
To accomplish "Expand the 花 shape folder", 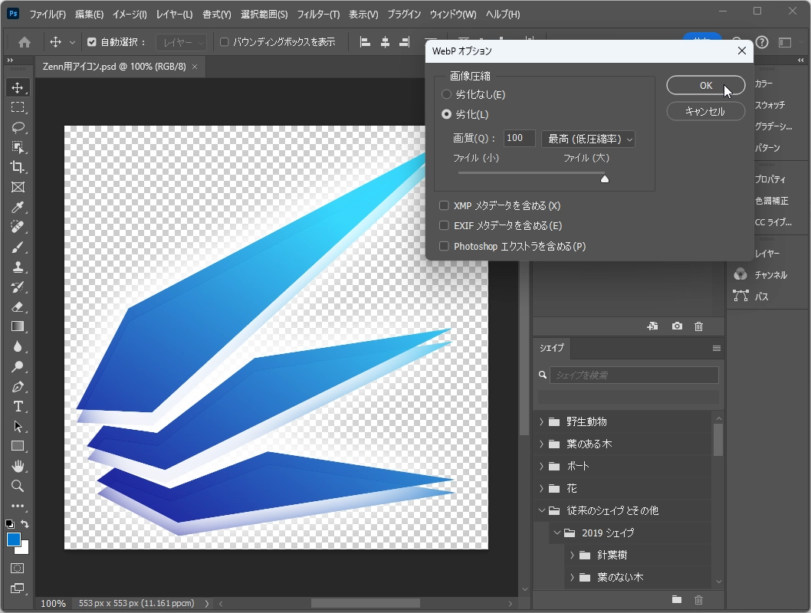I will (541, 488).
